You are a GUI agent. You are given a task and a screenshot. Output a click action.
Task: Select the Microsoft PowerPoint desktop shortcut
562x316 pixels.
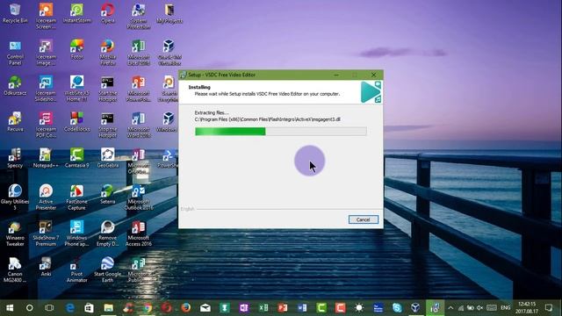click(139, 89)
